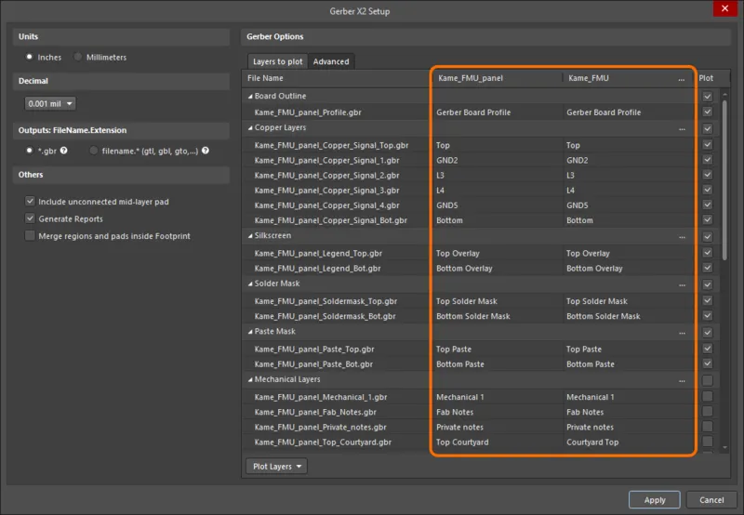The height and width of the screenshot is (515, 744).
Task: Click help icon next to *.gbr option
Action: pyautogui.click(x=63, y=151)
